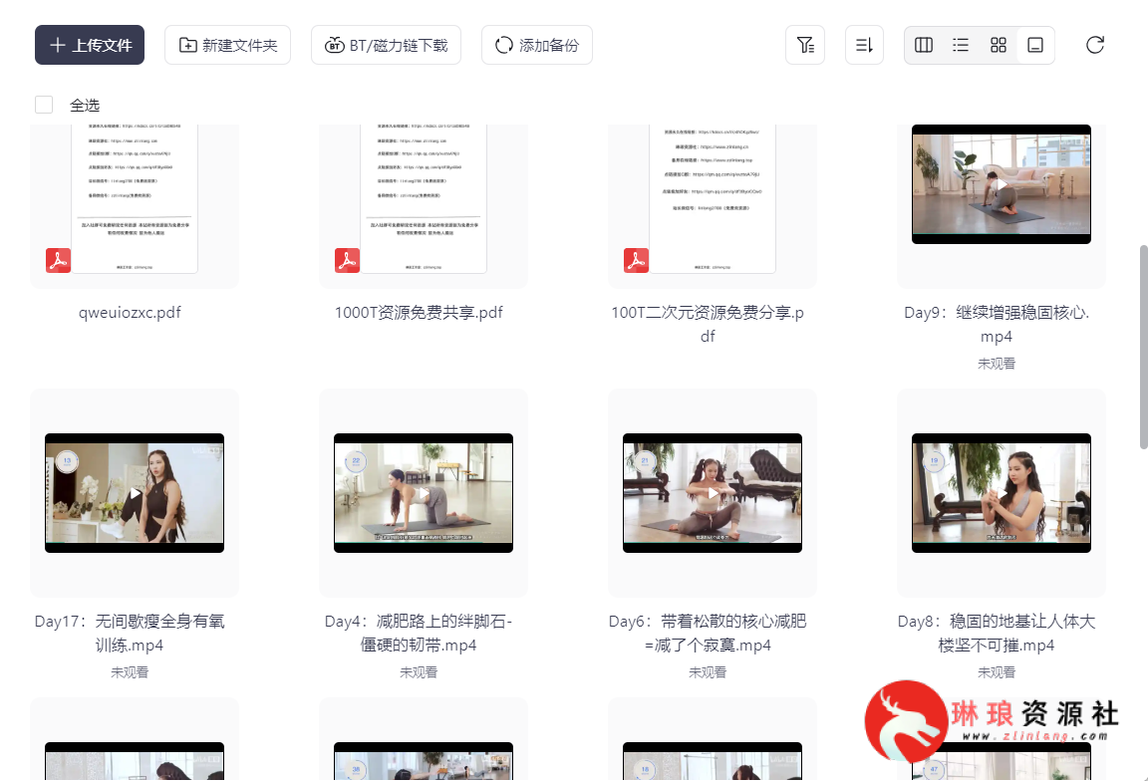Viewport: 1148px width, 781px height.
Task: Open the filter icon in toolbar
Action: pos(805,45)
